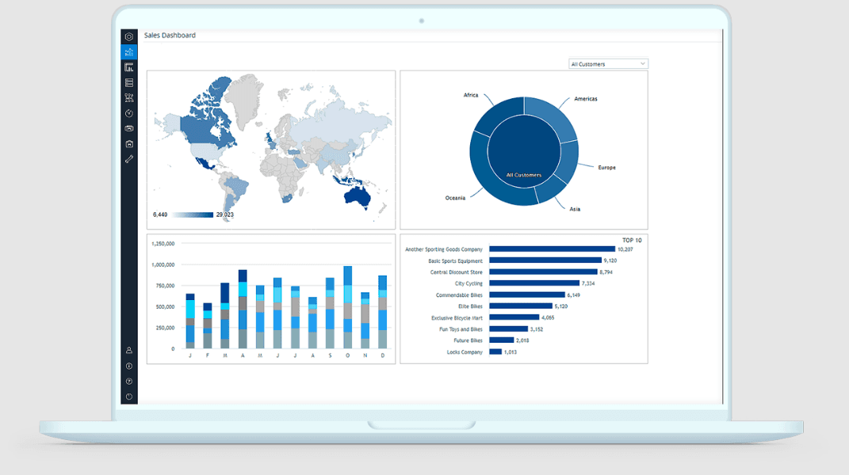Screen dimensions: 849x475
Task: Open the wrench tools sidebar icon
Action: point(129,159)
